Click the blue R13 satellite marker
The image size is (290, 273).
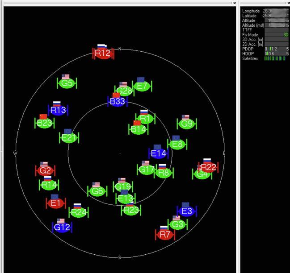point(58,110)
